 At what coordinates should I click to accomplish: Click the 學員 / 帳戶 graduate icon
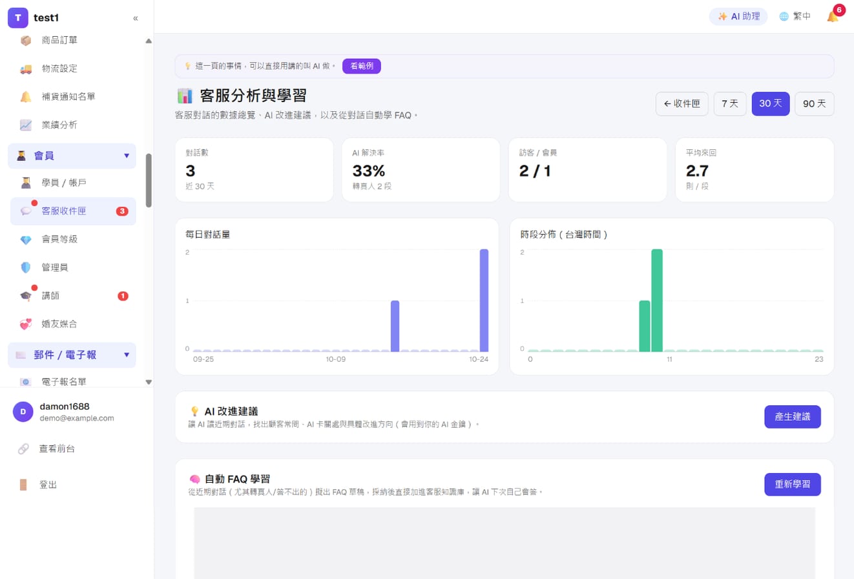click(x=26, y=183)
